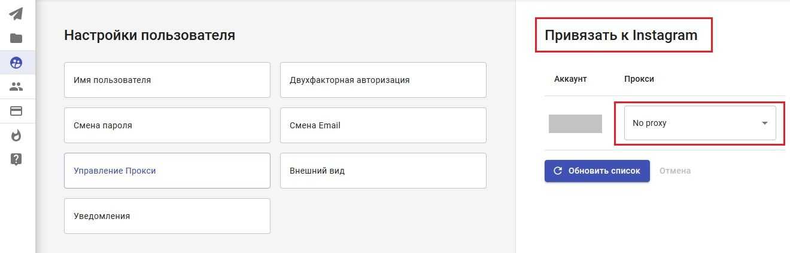Click the flame icon in sidebar
This screenshot has width=790, height=253.
[16, 135]
